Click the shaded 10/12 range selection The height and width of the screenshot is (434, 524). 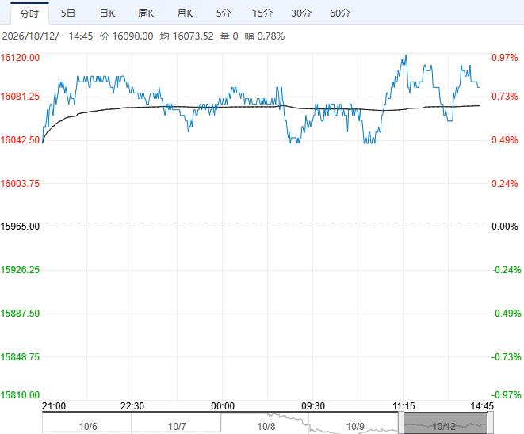(446, 424)
